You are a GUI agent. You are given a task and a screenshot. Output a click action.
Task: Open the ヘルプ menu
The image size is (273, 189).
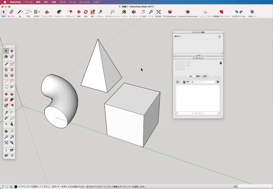pos(96,2)
